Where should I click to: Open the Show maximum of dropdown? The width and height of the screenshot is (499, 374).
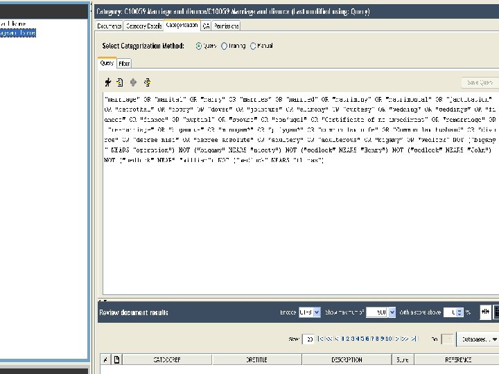392,312
